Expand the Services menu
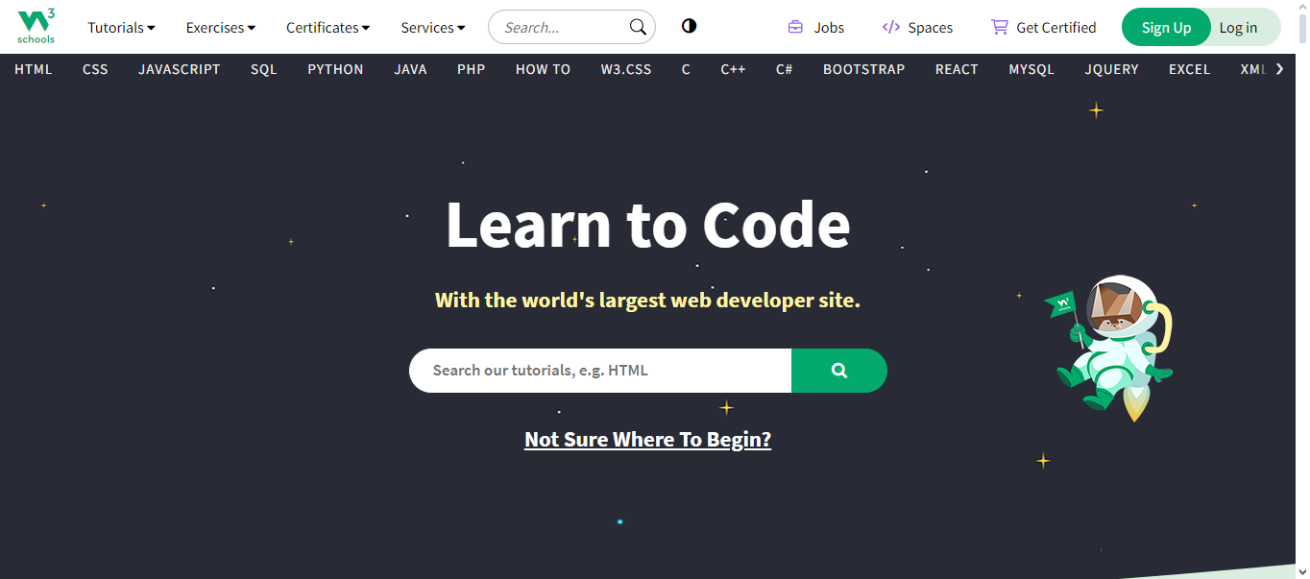This screenshot has height=579, width=1310. click(x=432, y=27)
